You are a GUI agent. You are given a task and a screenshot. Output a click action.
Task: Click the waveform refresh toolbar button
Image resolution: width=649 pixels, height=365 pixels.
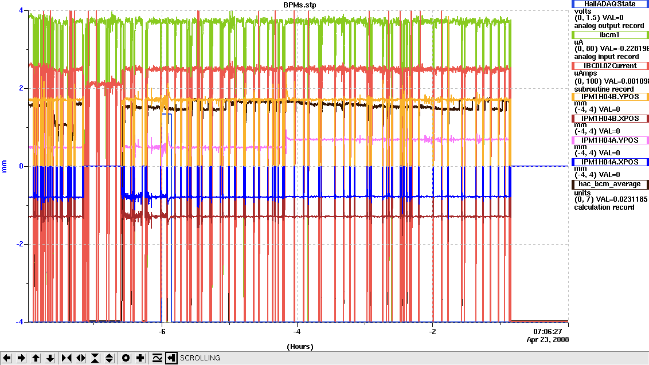[x=157, y=358]
